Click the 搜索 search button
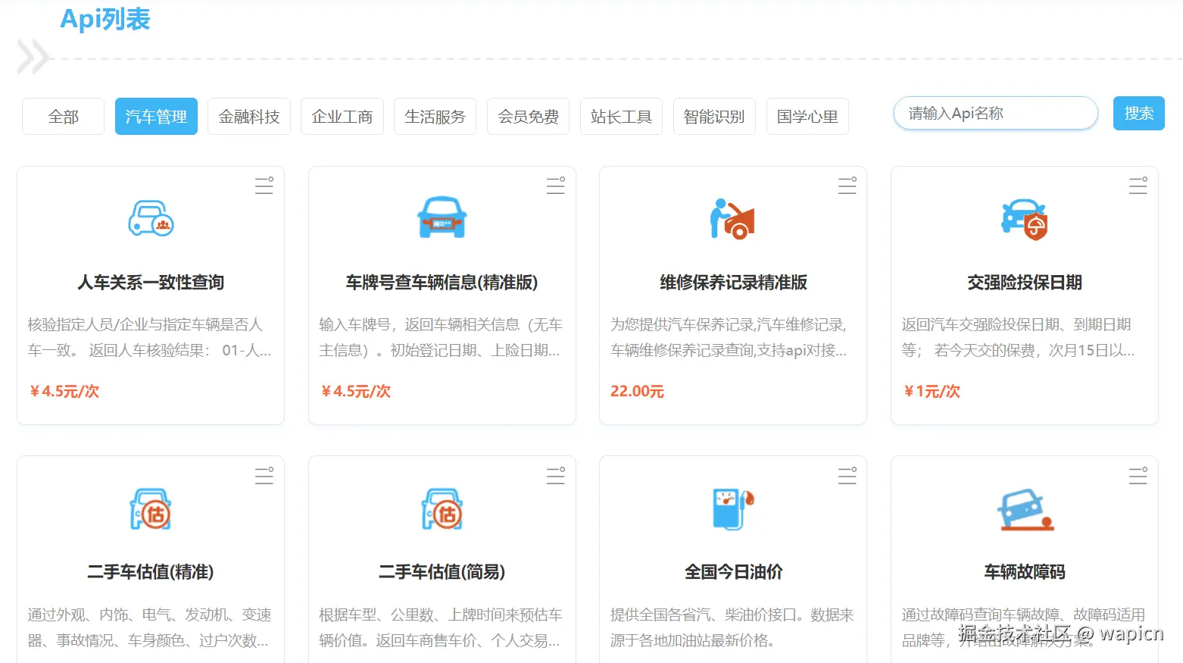Screen dimensions: 1183x663 tap(1138, 112)
